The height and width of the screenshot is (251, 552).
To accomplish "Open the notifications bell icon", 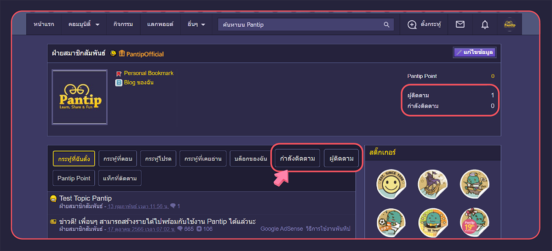I will point(485,24).
